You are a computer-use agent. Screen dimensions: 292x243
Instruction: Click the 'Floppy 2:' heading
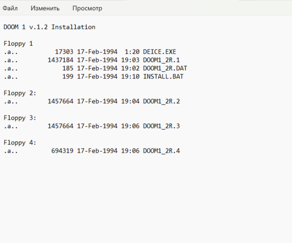pos(20,93)
